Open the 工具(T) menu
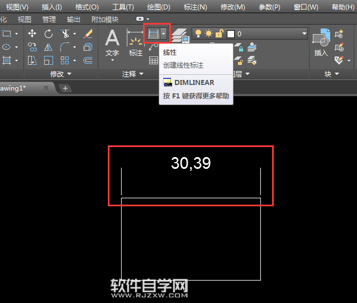Viewport: 357px width, 303px height. (x=123, y=7)
